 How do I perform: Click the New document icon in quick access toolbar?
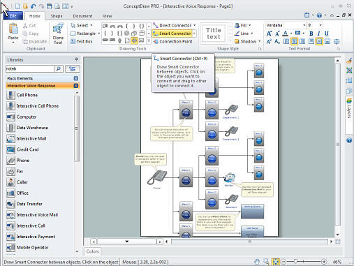17,6
